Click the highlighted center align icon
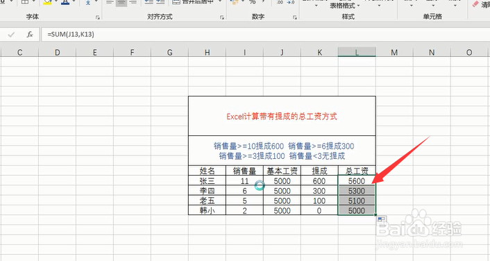The height and width of the screenshot is (261, 490). [x=121, y=3]
